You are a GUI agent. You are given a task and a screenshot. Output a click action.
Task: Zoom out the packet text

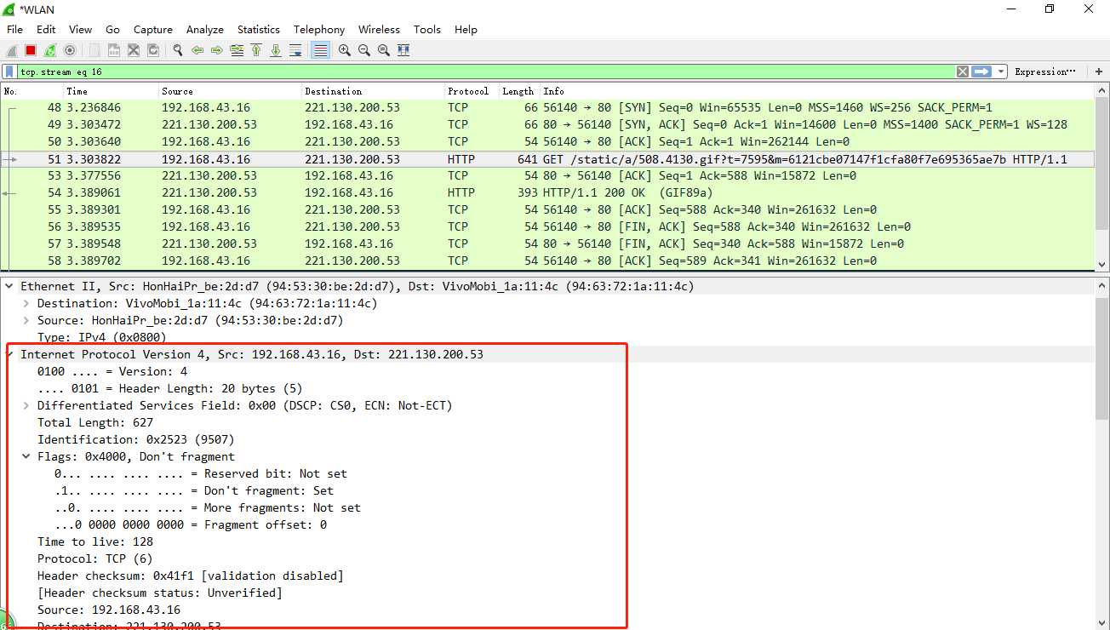pos(364,51)
